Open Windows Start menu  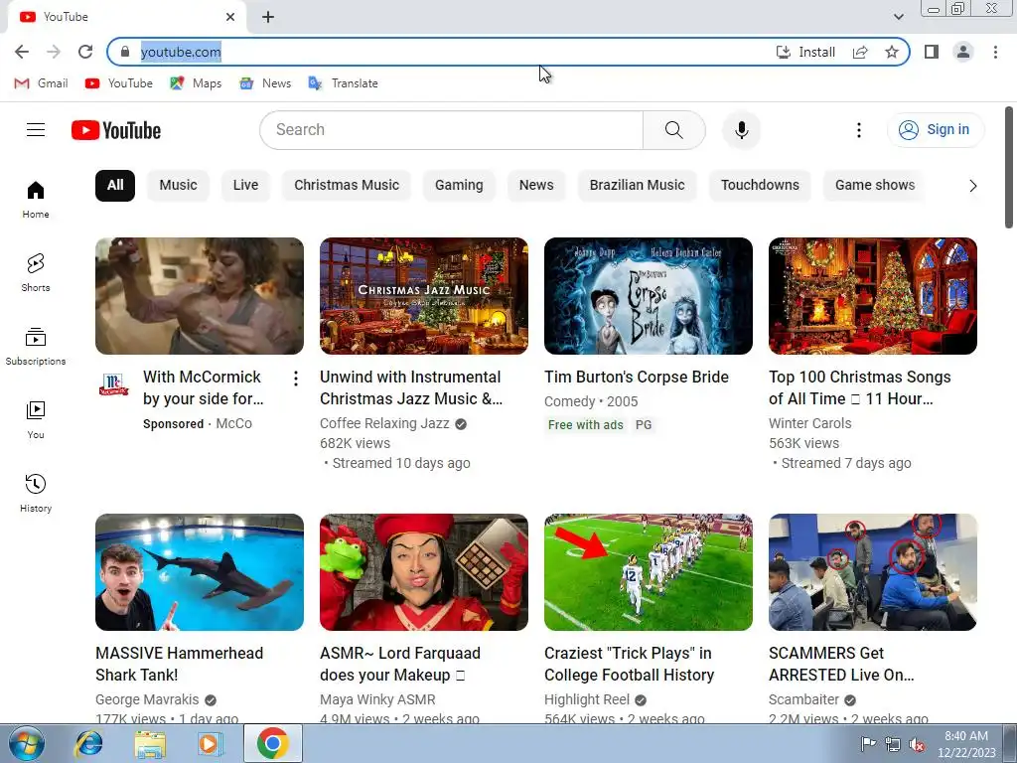(x=26, y=743)
